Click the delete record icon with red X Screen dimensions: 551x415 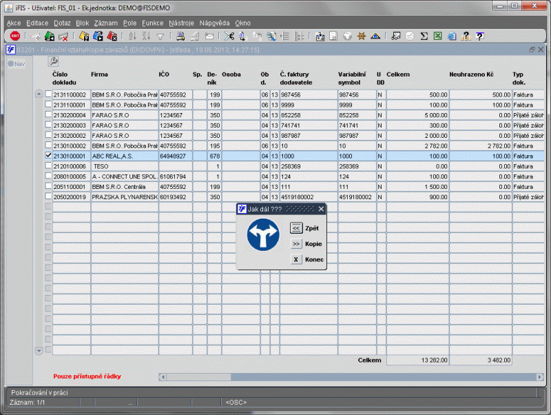[x=63, y=36]
